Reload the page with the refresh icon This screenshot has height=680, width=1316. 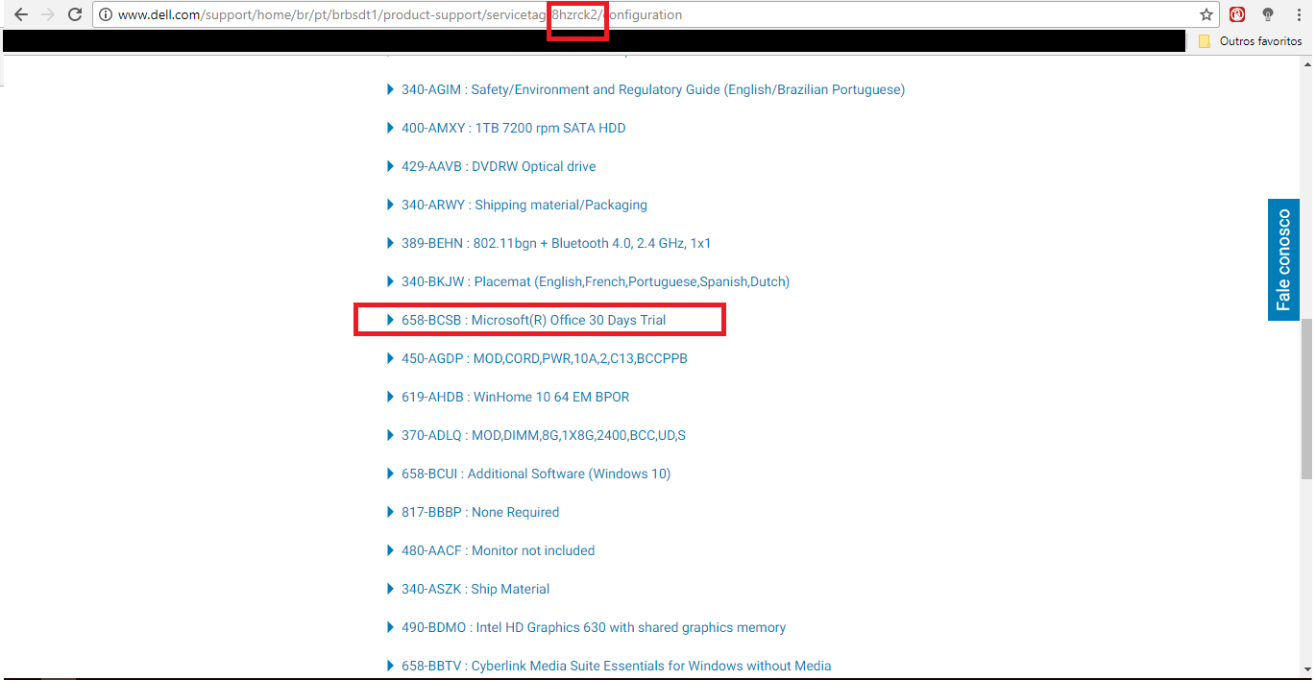click(75, 15)
